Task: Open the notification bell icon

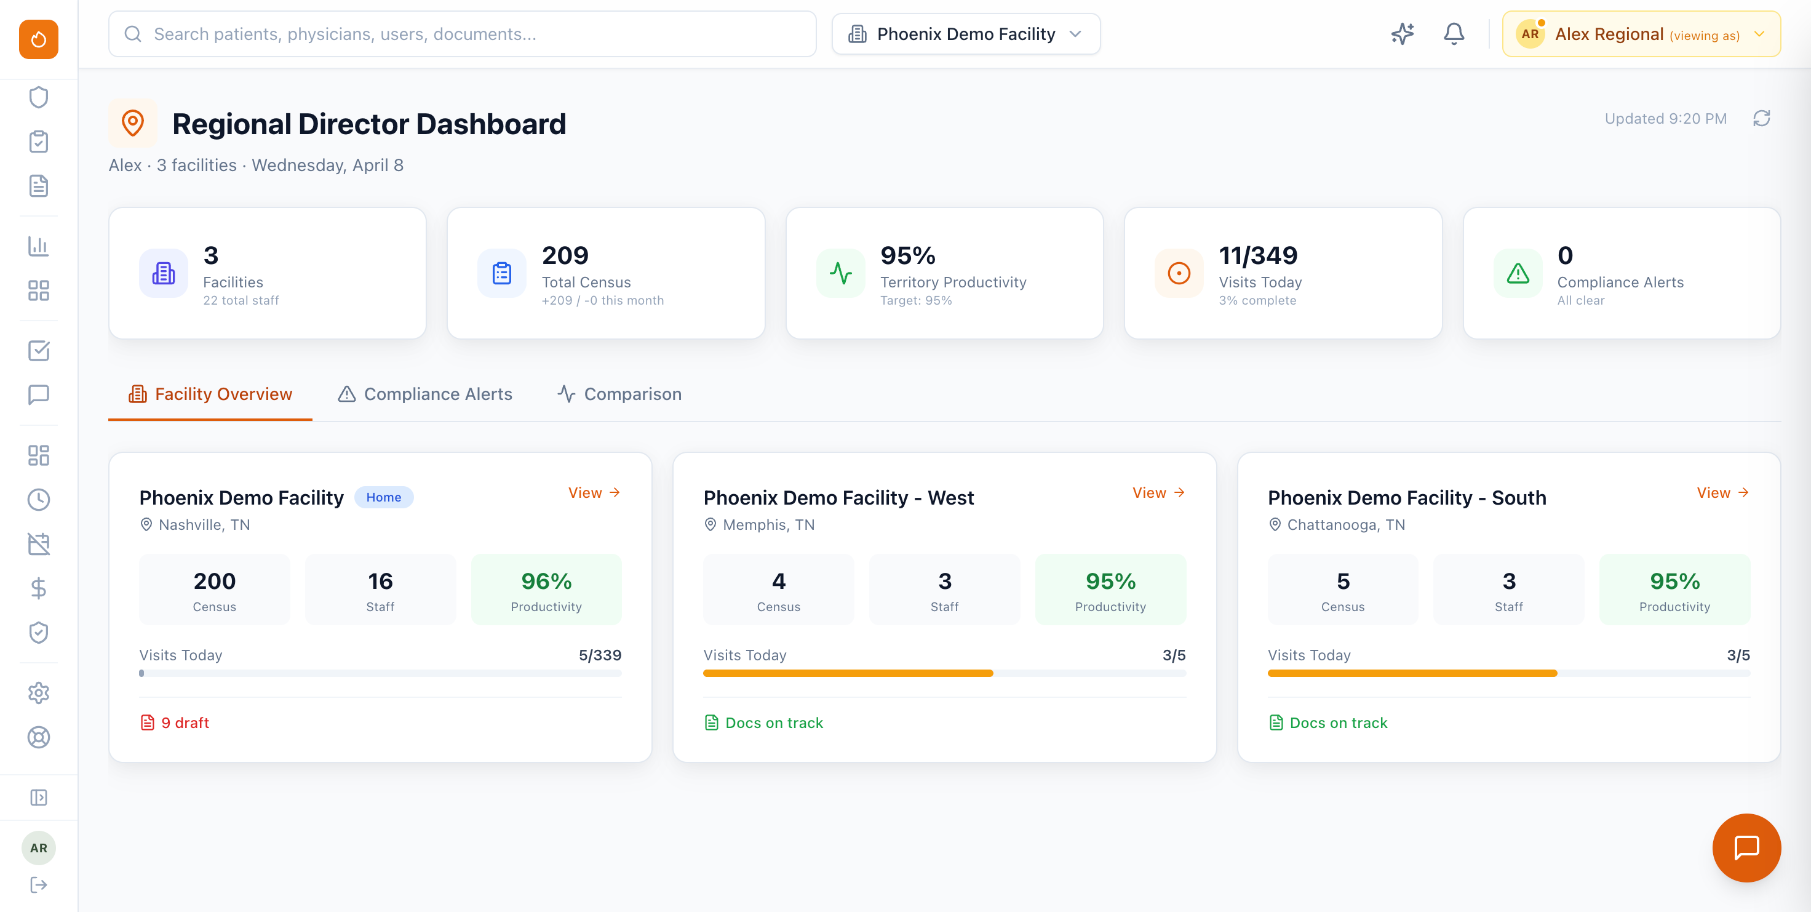Action: coord(1454,33)
